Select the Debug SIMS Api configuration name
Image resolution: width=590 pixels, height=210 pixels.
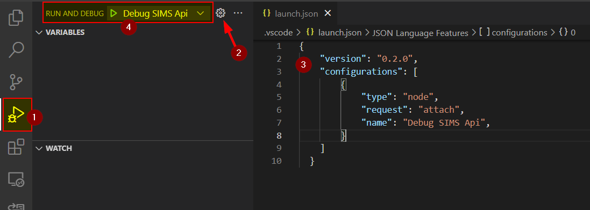[x=155, y=13]
